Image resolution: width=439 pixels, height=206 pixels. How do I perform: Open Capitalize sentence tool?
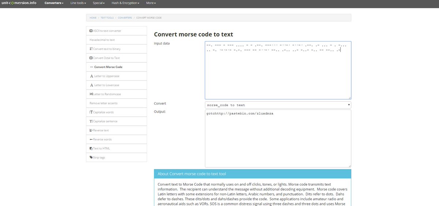pyautogui.click(x=116, y=121)
